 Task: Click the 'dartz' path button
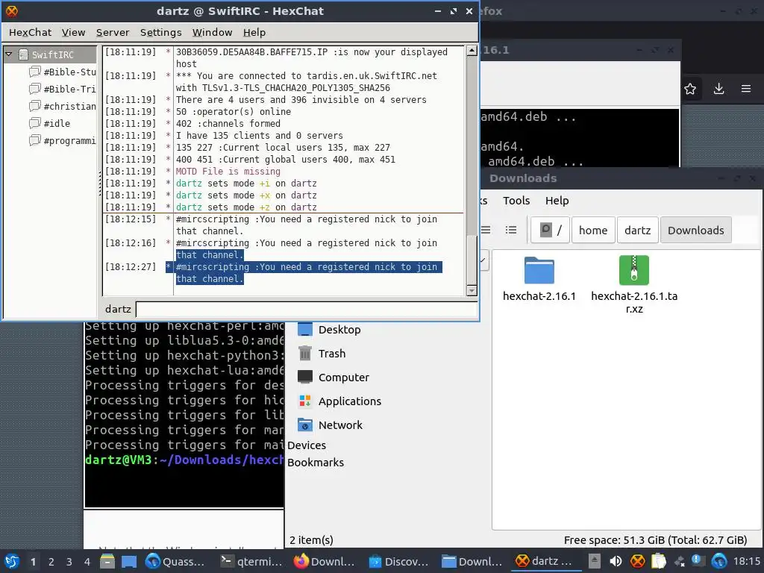(x=637, y=230)
